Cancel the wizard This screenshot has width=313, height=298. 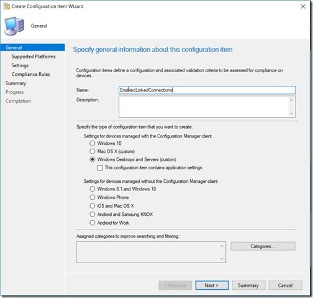click(285, 286)
